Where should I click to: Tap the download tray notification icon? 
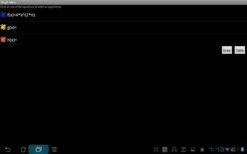(184, 150)
